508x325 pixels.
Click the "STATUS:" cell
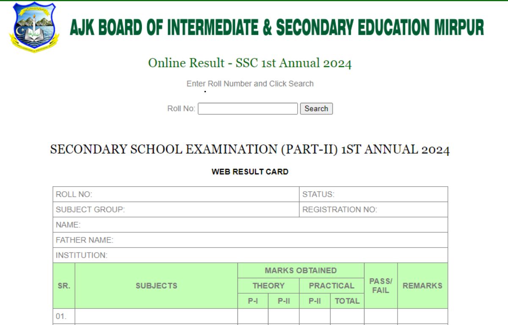coord(373,194)
